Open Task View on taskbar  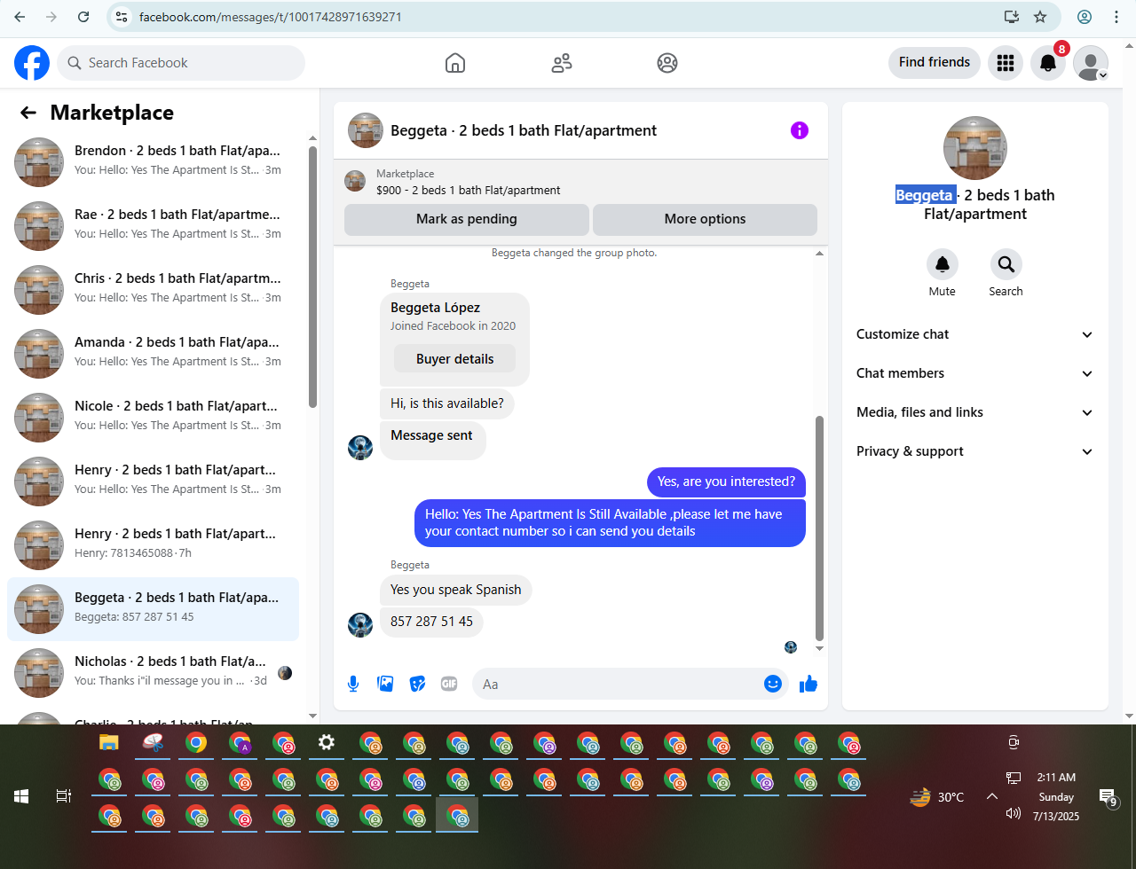tap(64, 796)
